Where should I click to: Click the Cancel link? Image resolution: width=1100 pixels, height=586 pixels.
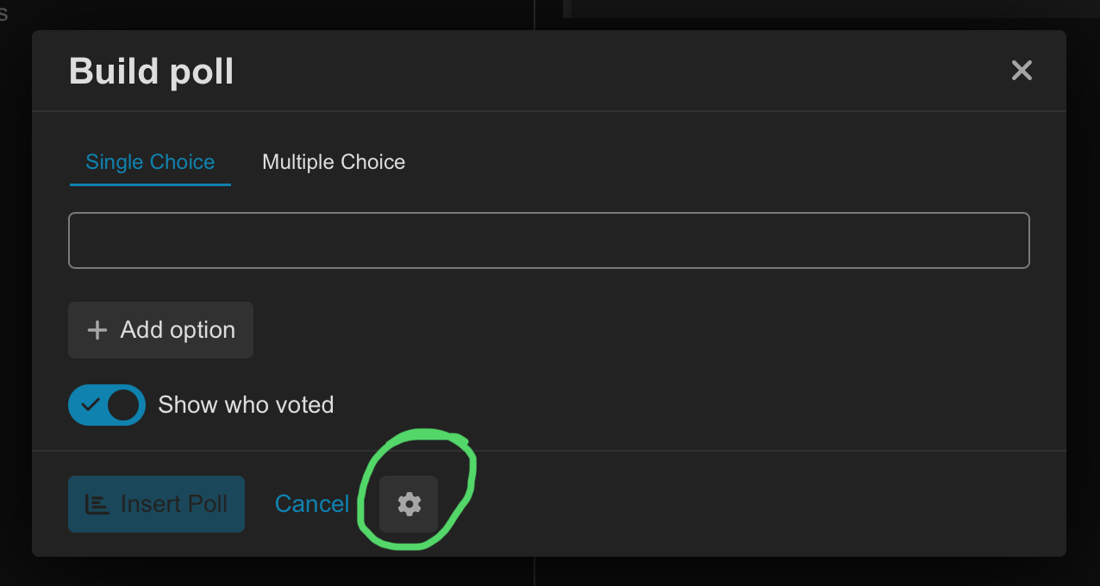tap(311, 504)
